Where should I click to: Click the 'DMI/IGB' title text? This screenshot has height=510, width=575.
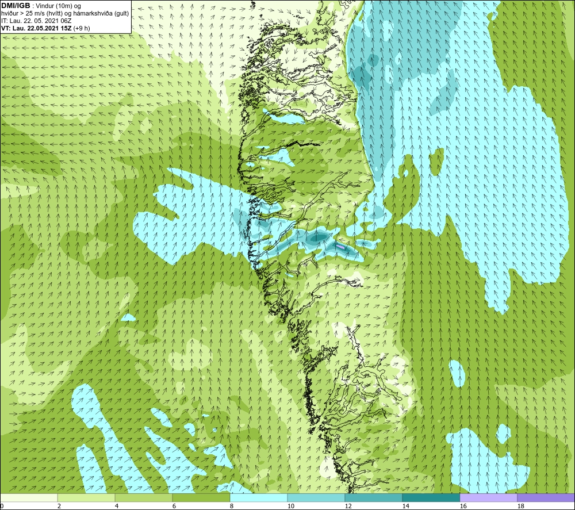16,6
